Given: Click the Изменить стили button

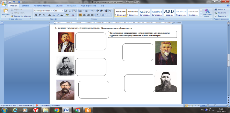Looking at the screenshot, I should point(207,13).
